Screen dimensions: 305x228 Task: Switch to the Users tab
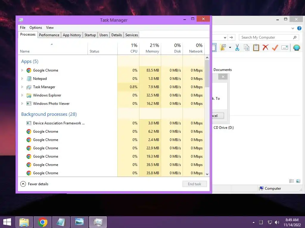click(x=103, y=35)
